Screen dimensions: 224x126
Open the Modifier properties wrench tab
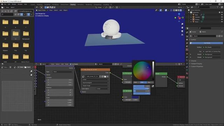click(x=187, y=57)
